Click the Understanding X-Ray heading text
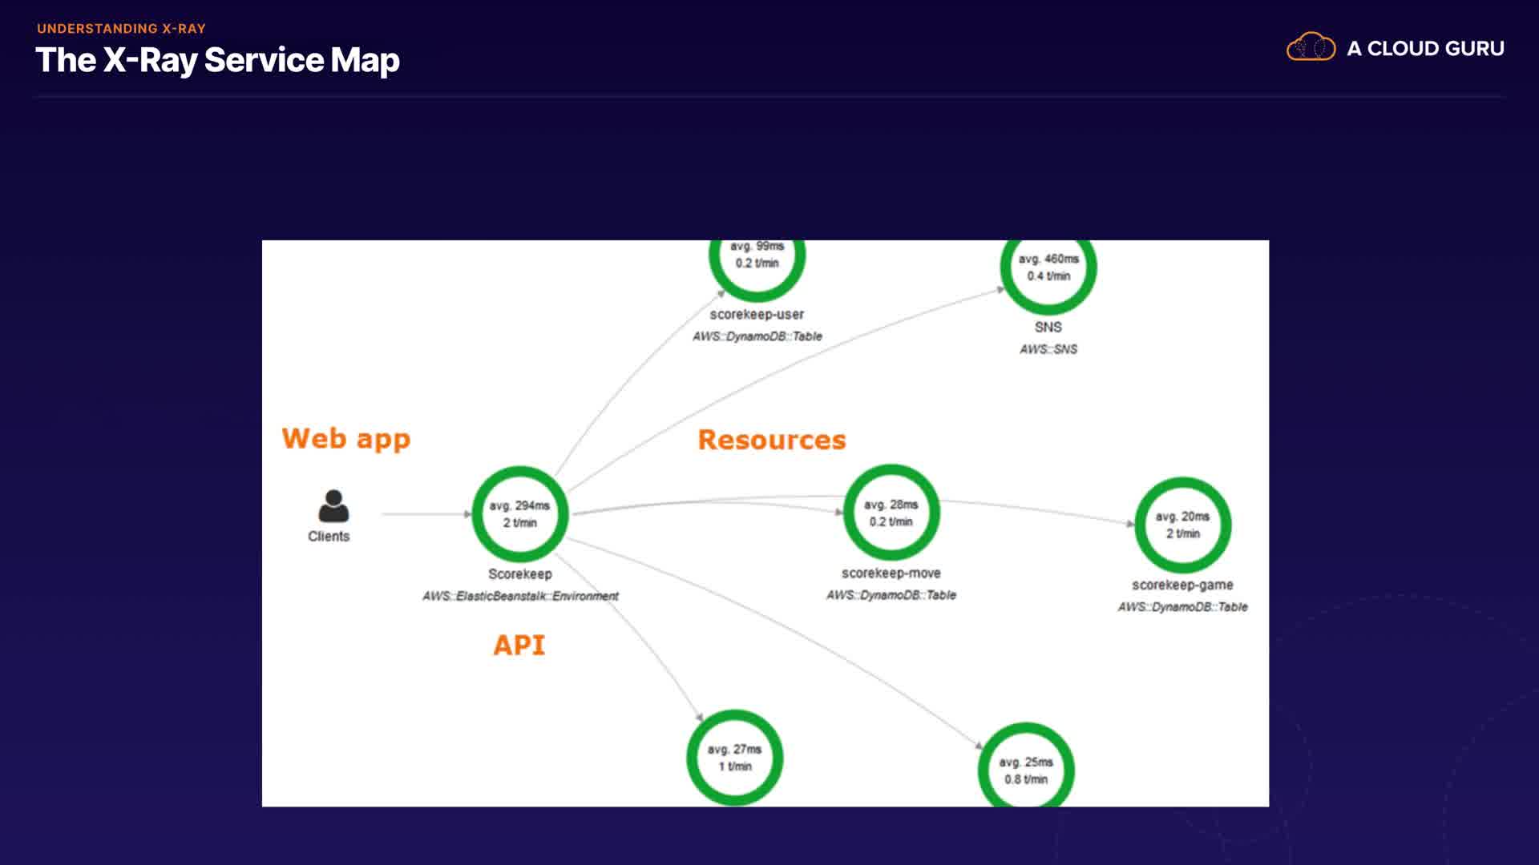 [121, 29]
